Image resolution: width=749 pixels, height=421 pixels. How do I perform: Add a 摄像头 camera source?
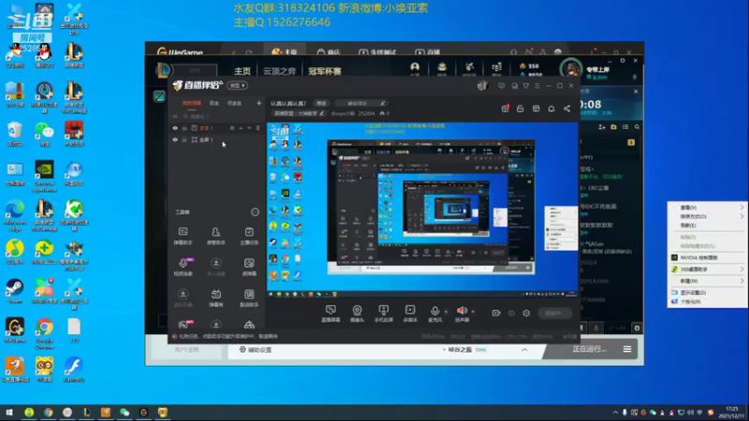click(x=357, y=313)
